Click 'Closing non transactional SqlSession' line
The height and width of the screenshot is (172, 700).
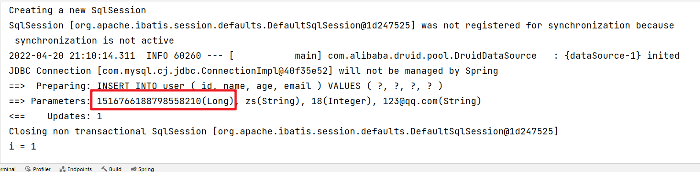click(x=283, y=131)
